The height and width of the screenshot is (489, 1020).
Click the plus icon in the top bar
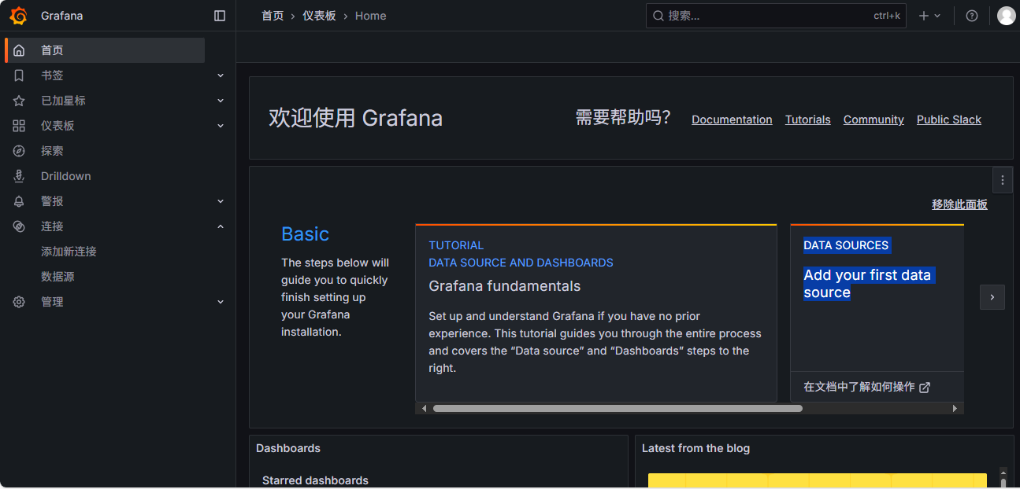tap(924, 16)
